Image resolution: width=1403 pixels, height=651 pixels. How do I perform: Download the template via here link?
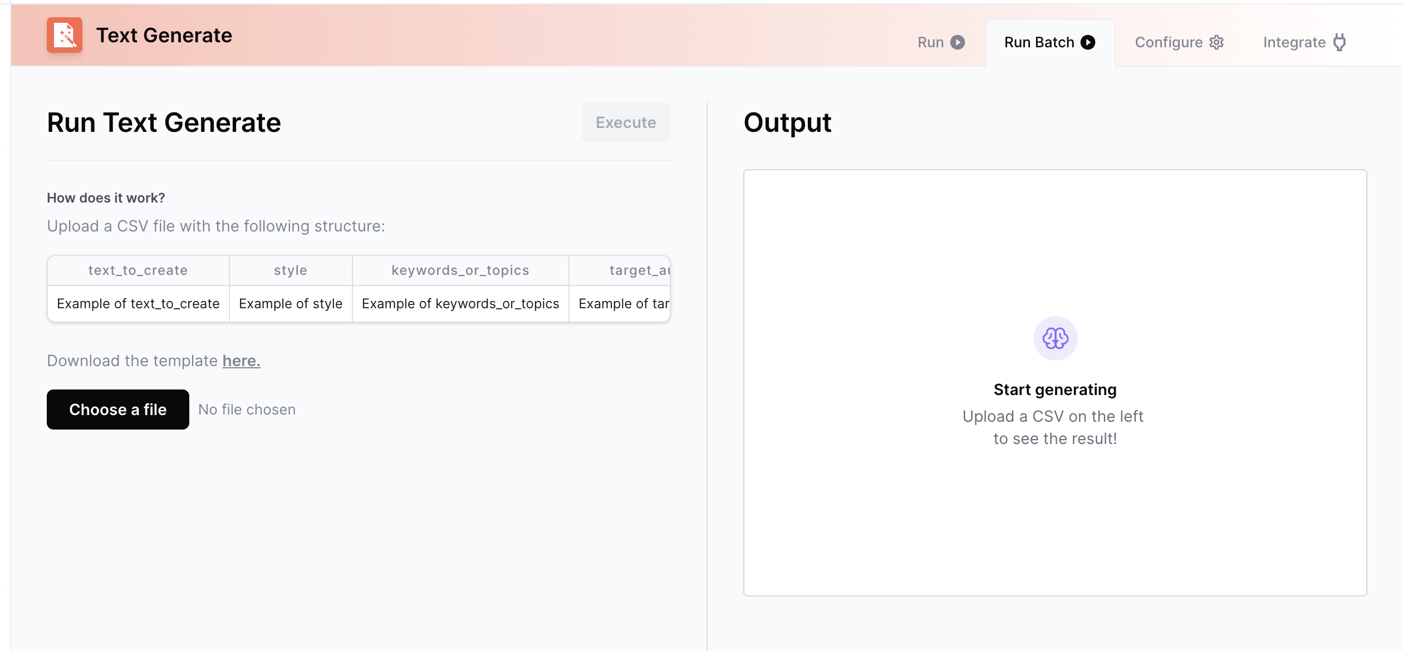click(241, 361)
